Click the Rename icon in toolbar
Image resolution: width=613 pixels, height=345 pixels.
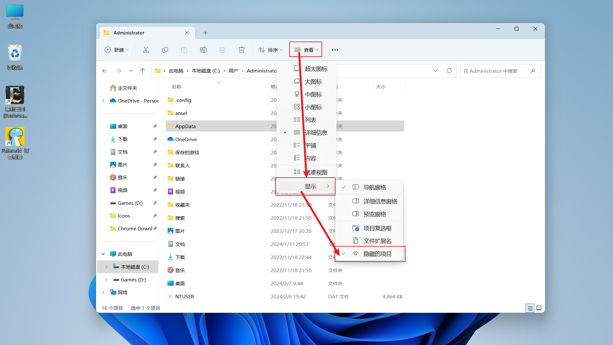pos(203,50)
